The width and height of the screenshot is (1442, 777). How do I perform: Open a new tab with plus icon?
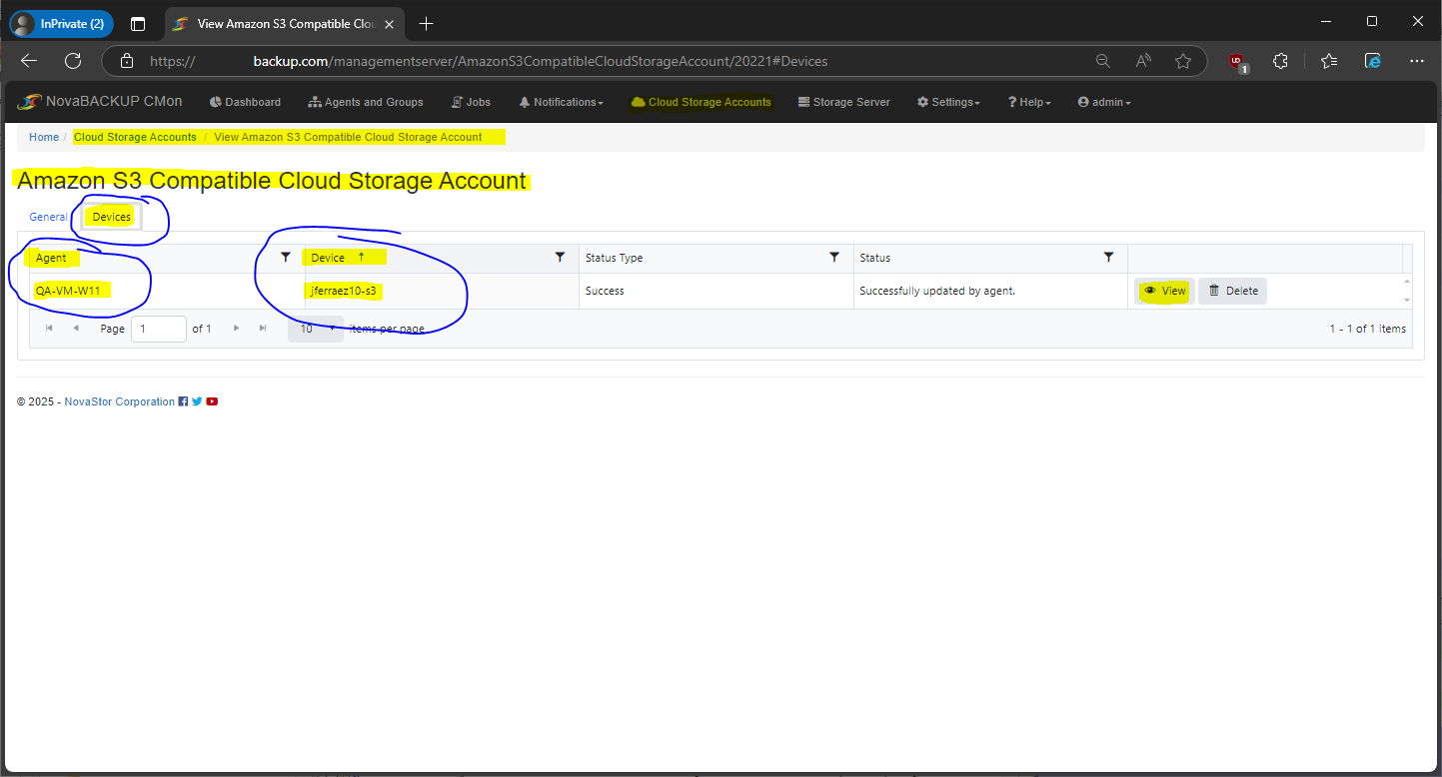pos(427,23)
